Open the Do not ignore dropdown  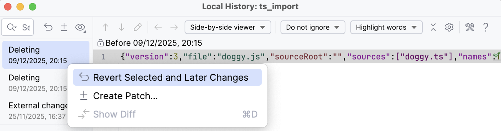click(x=313, y=27)
